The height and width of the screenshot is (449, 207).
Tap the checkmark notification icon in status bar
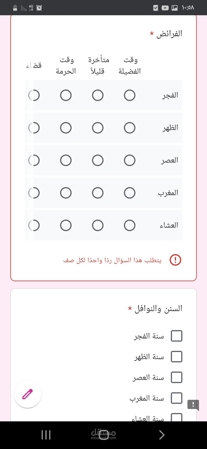[156, 8]
